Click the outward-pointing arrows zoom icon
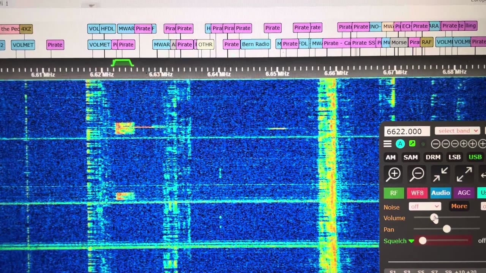Screen dimensions: 486x273 (464, 174)
